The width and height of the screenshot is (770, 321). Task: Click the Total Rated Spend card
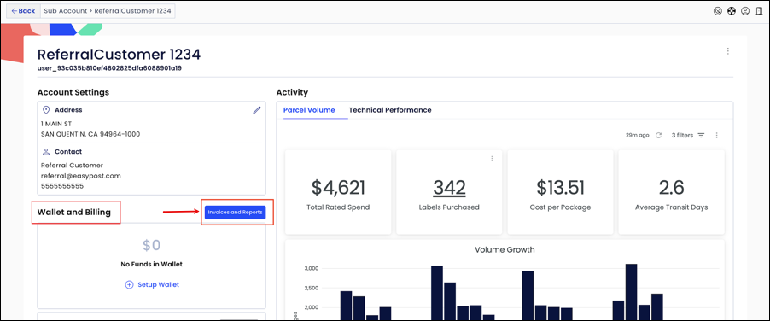click(x=338, y=192)
